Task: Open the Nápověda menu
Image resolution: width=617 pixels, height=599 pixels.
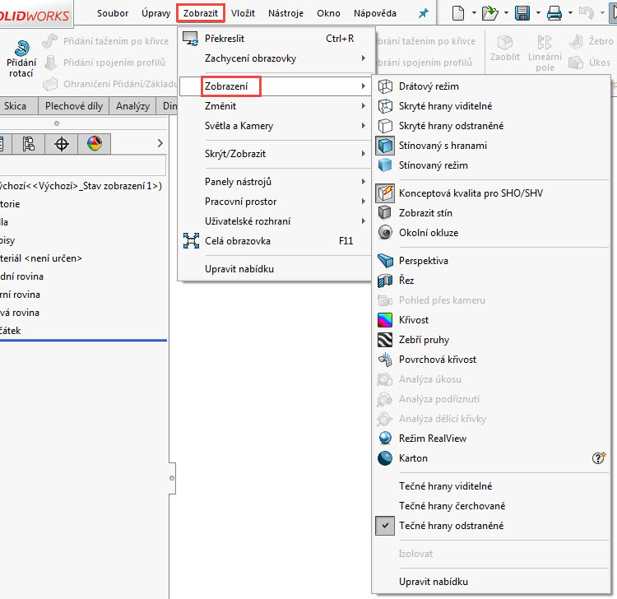Action: pyautogui.click(x=374, y=13)
